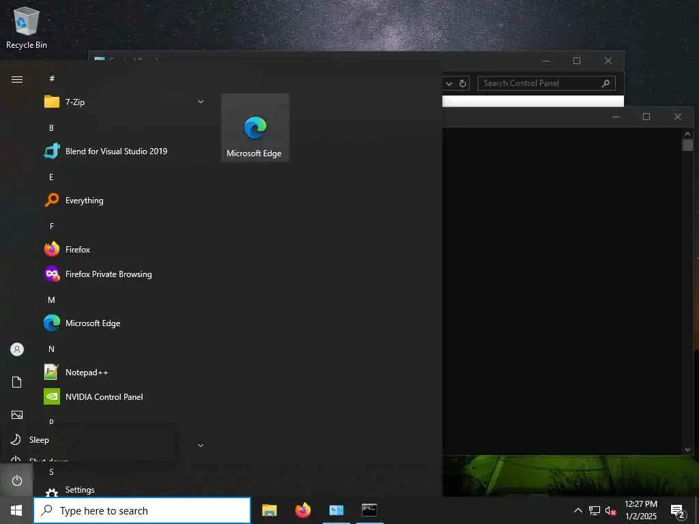Viewport: 699px width, 524px height.
Task: Jump to the letter M section header
Action: coord(51,300)
